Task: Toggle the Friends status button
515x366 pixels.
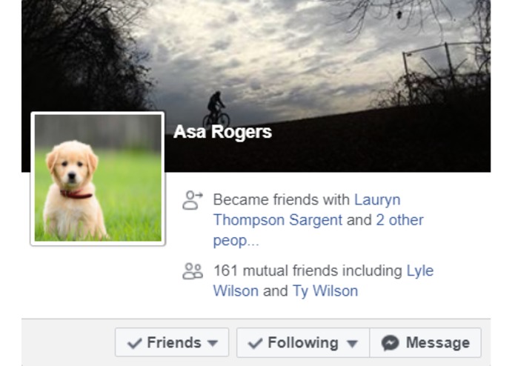Action: pyautogui.click(x=172, y=342)
